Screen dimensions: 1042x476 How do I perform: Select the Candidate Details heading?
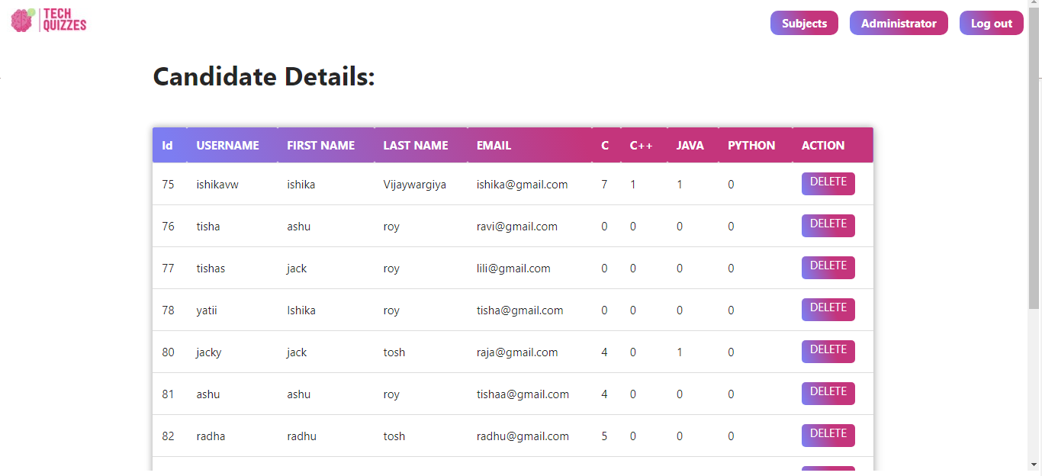pos(264,77)
